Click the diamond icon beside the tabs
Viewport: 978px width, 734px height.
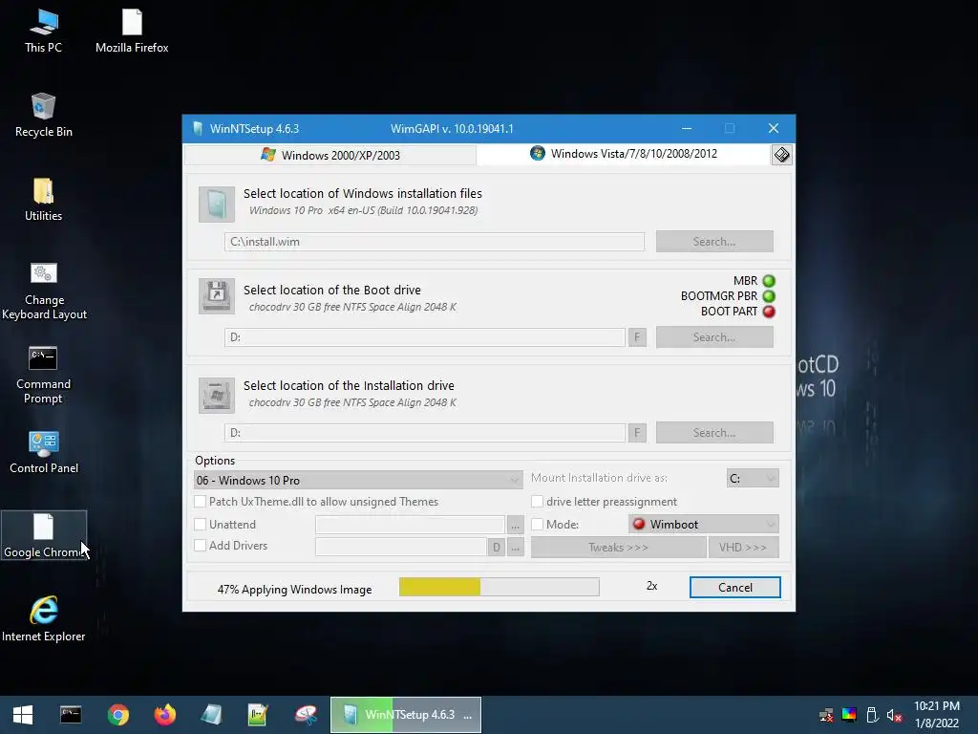(x=781, y=155)
